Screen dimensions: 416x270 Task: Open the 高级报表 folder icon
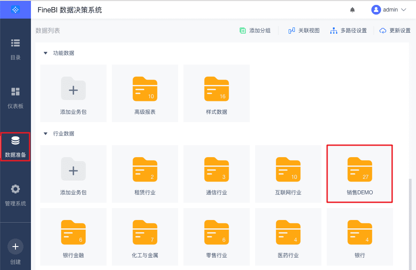(145, 89)
